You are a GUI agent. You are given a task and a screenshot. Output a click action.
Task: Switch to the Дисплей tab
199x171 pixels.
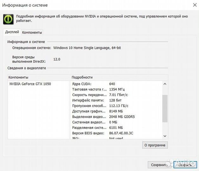click(12, 32)
